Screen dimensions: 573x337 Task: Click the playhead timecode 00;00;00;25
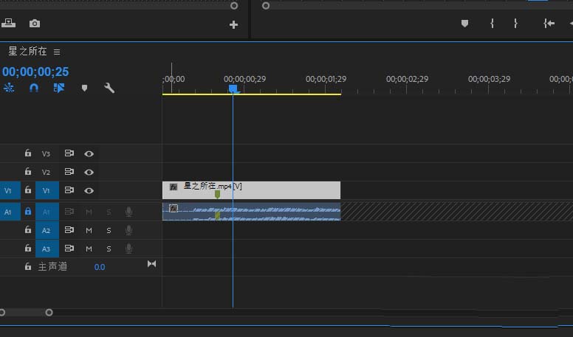click(x=35, y=72)
